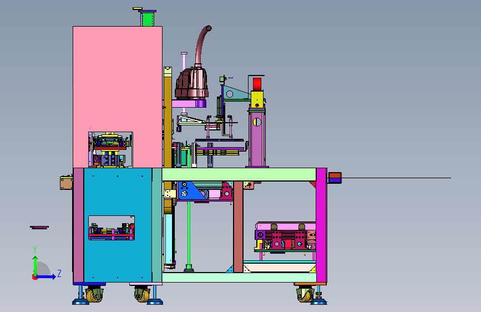Pick the orange box at right edge
Image resolution: width=481 pixels, height=312 pixels.
335,178
